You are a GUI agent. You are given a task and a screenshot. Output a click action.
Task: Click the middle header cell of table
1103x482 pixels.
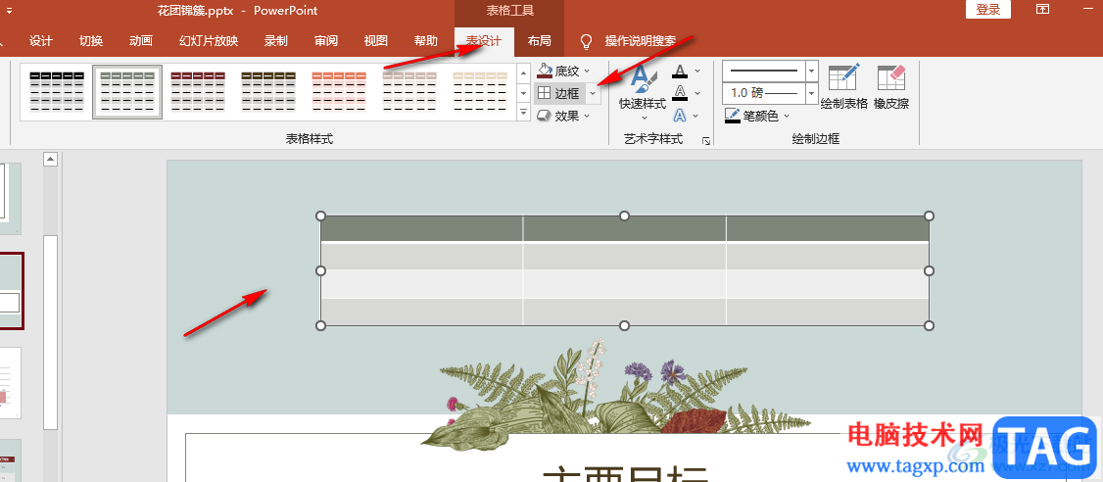625,228
